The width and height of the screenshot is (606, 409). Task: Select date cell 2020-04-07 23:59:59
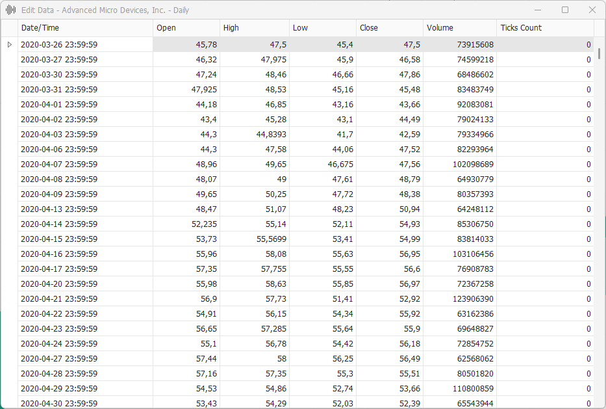point(86,165)
